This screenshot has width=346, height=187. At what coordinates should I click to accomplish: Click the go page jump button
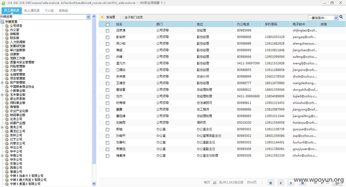point(337,183)
